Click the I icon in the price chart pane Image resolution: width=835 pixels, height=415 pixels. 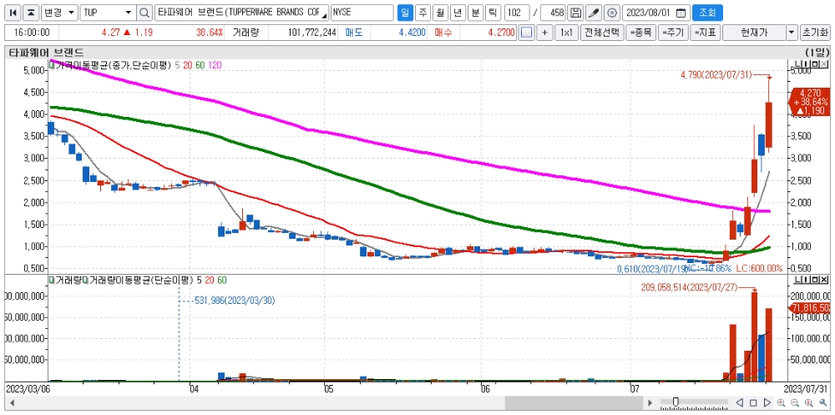pos(807,64)
